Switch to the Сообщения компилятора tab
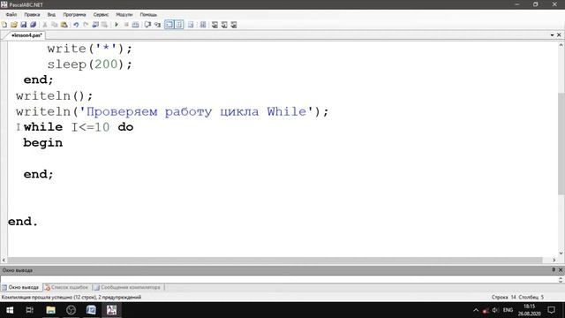This screenshot has width=565, height=318. pos(127,287)
